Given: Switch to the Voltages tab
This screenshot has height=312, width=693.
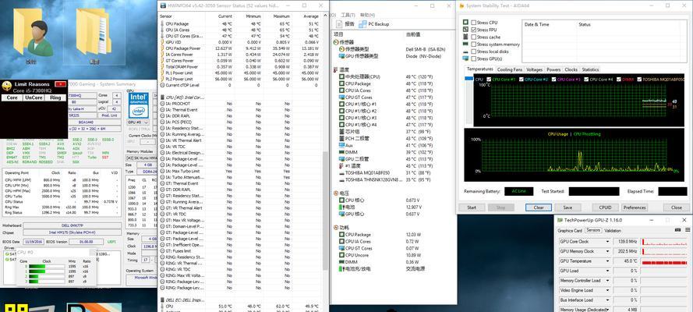Looking at the screenshot, I should click(x=534, y=70).
